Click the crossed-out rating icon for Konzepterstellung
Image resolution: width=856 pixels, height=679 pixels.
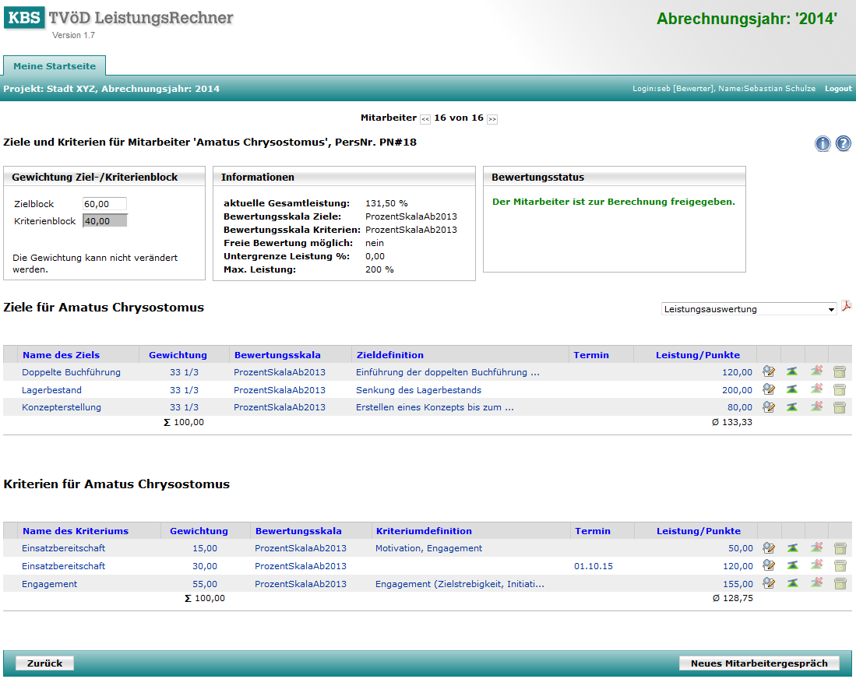pos(817,406)
